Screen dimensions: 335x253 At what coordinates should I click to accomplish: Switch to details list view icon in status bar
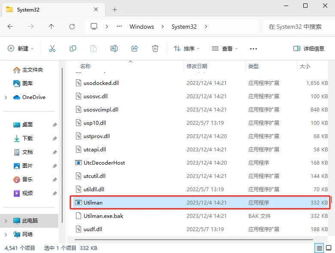320,248
